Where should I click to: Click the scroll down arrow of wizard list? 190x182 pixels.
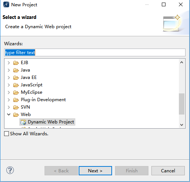pyautogui.click(x=181, y=125)
